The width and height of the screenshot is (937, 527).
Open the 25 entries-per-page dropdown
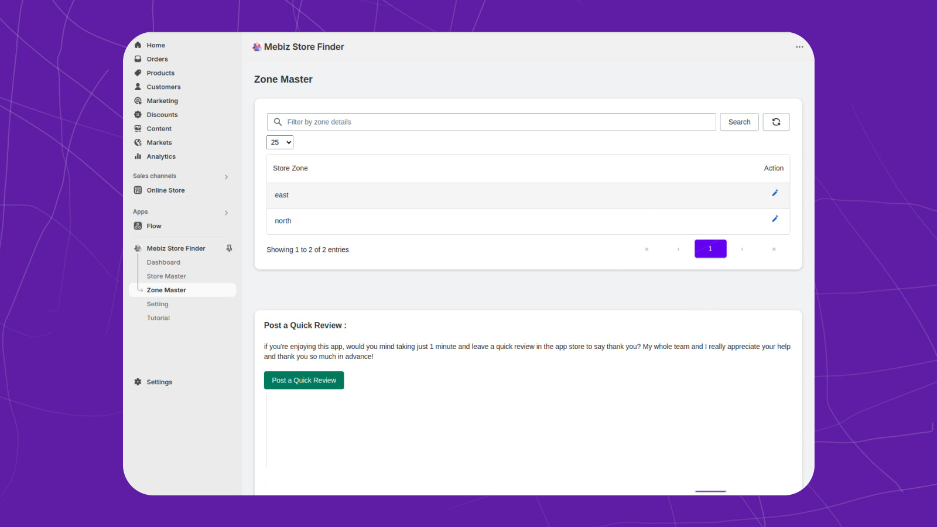pos(280,142)
